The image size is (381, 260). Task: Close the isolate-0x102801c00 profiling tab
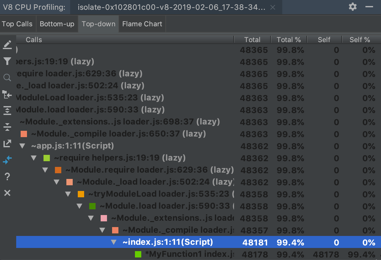coord(272,7)
